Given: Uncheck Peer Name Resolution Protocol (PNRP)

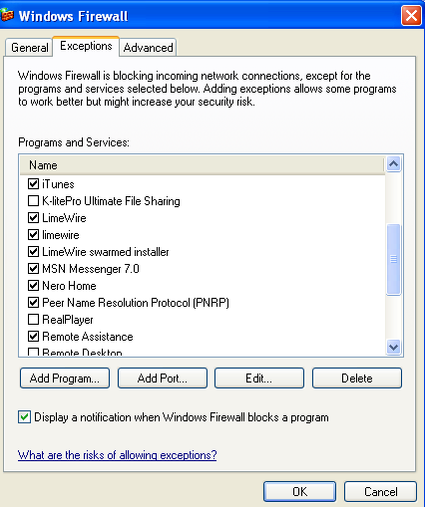Looking at the screenshot, I should click(33, 302).
